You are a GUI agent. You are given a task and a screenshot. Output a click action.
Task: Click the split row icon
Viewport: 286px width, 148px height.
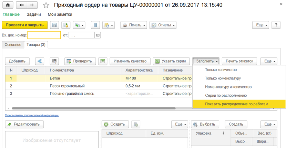click(40, 61)
